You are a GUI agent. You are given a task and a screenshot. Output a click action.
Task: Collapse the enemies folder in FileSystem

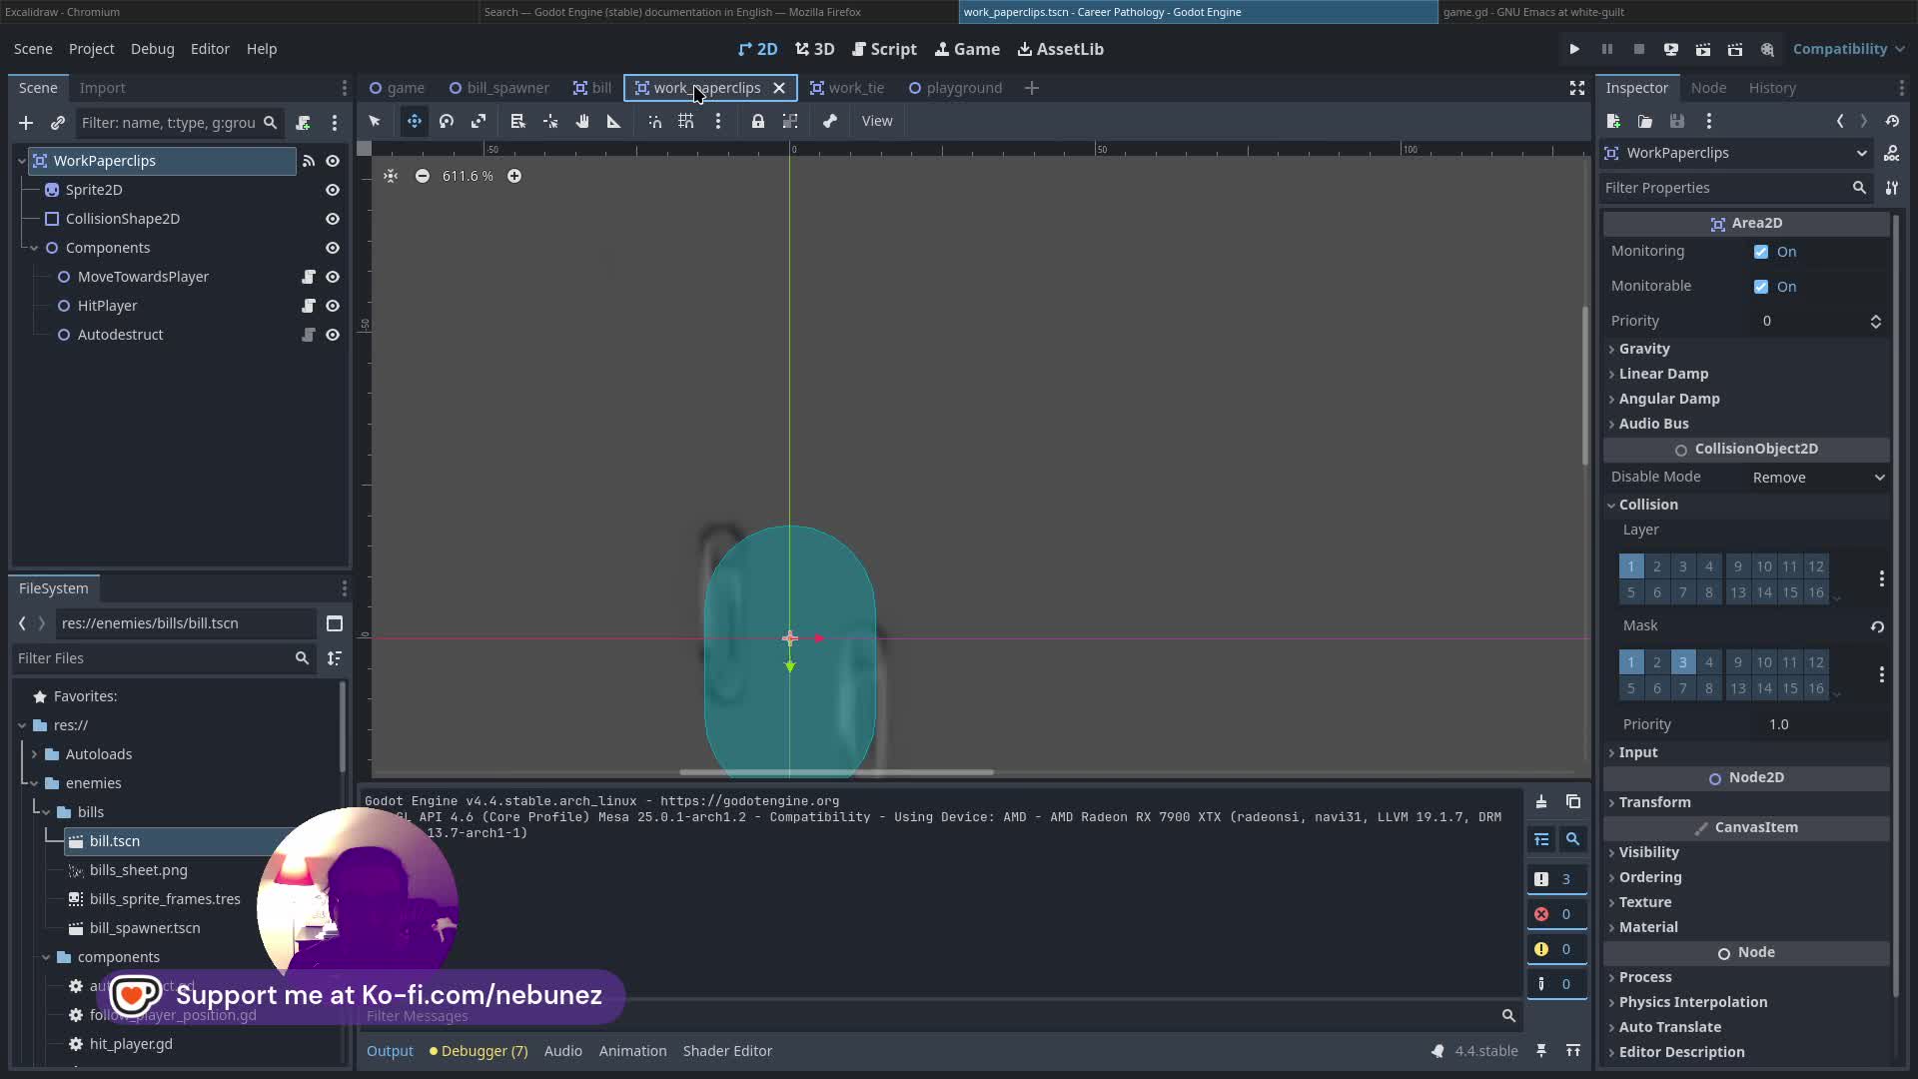coord(34,783)
